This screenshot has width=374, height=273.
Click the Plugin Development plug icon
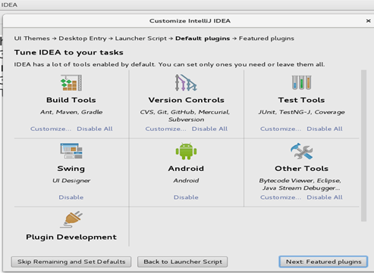point(71,219)
